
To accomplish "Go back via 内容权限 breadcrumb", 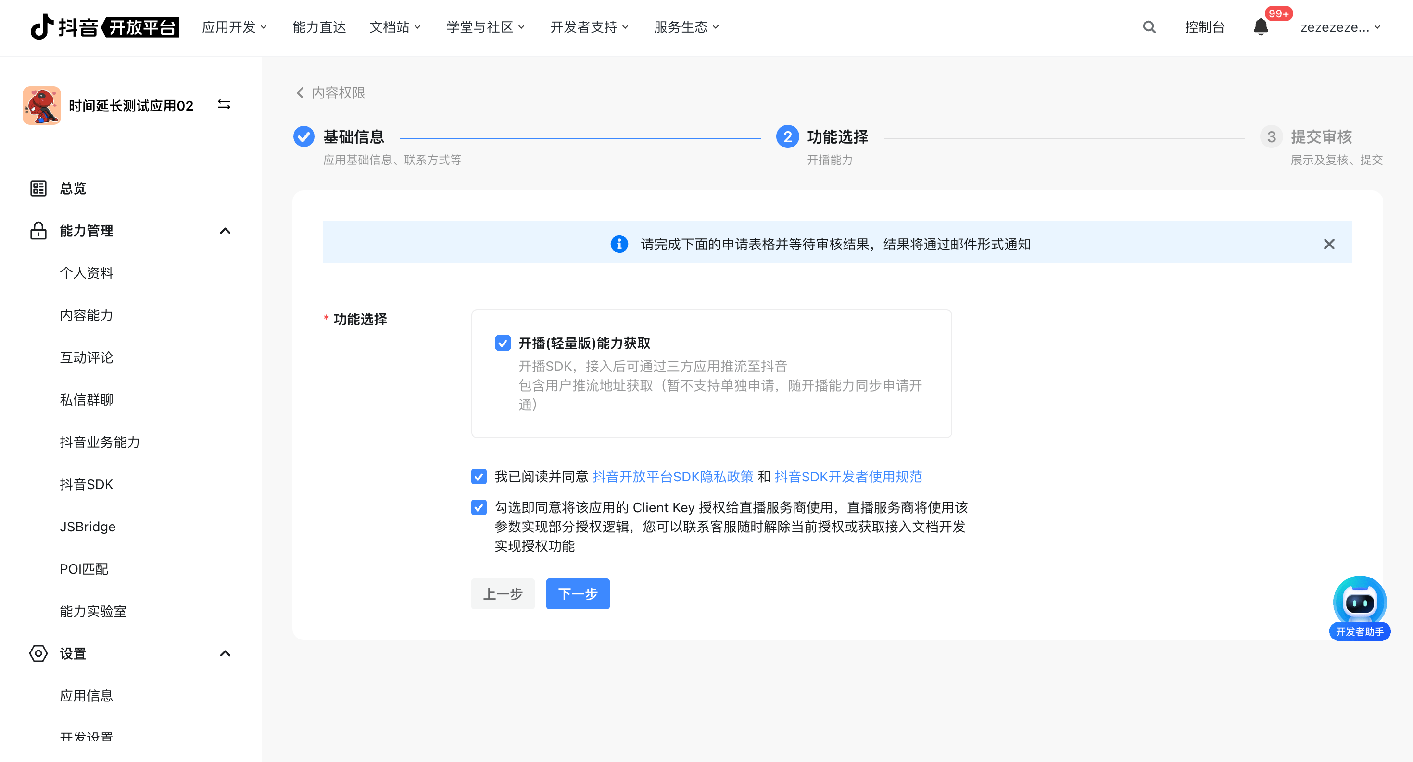I will pyautogui.click(x=339, y=93).
